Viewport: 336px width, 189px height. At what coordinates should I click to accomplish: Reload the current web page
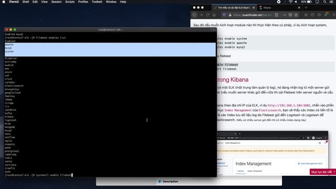[x=207, y=15]
